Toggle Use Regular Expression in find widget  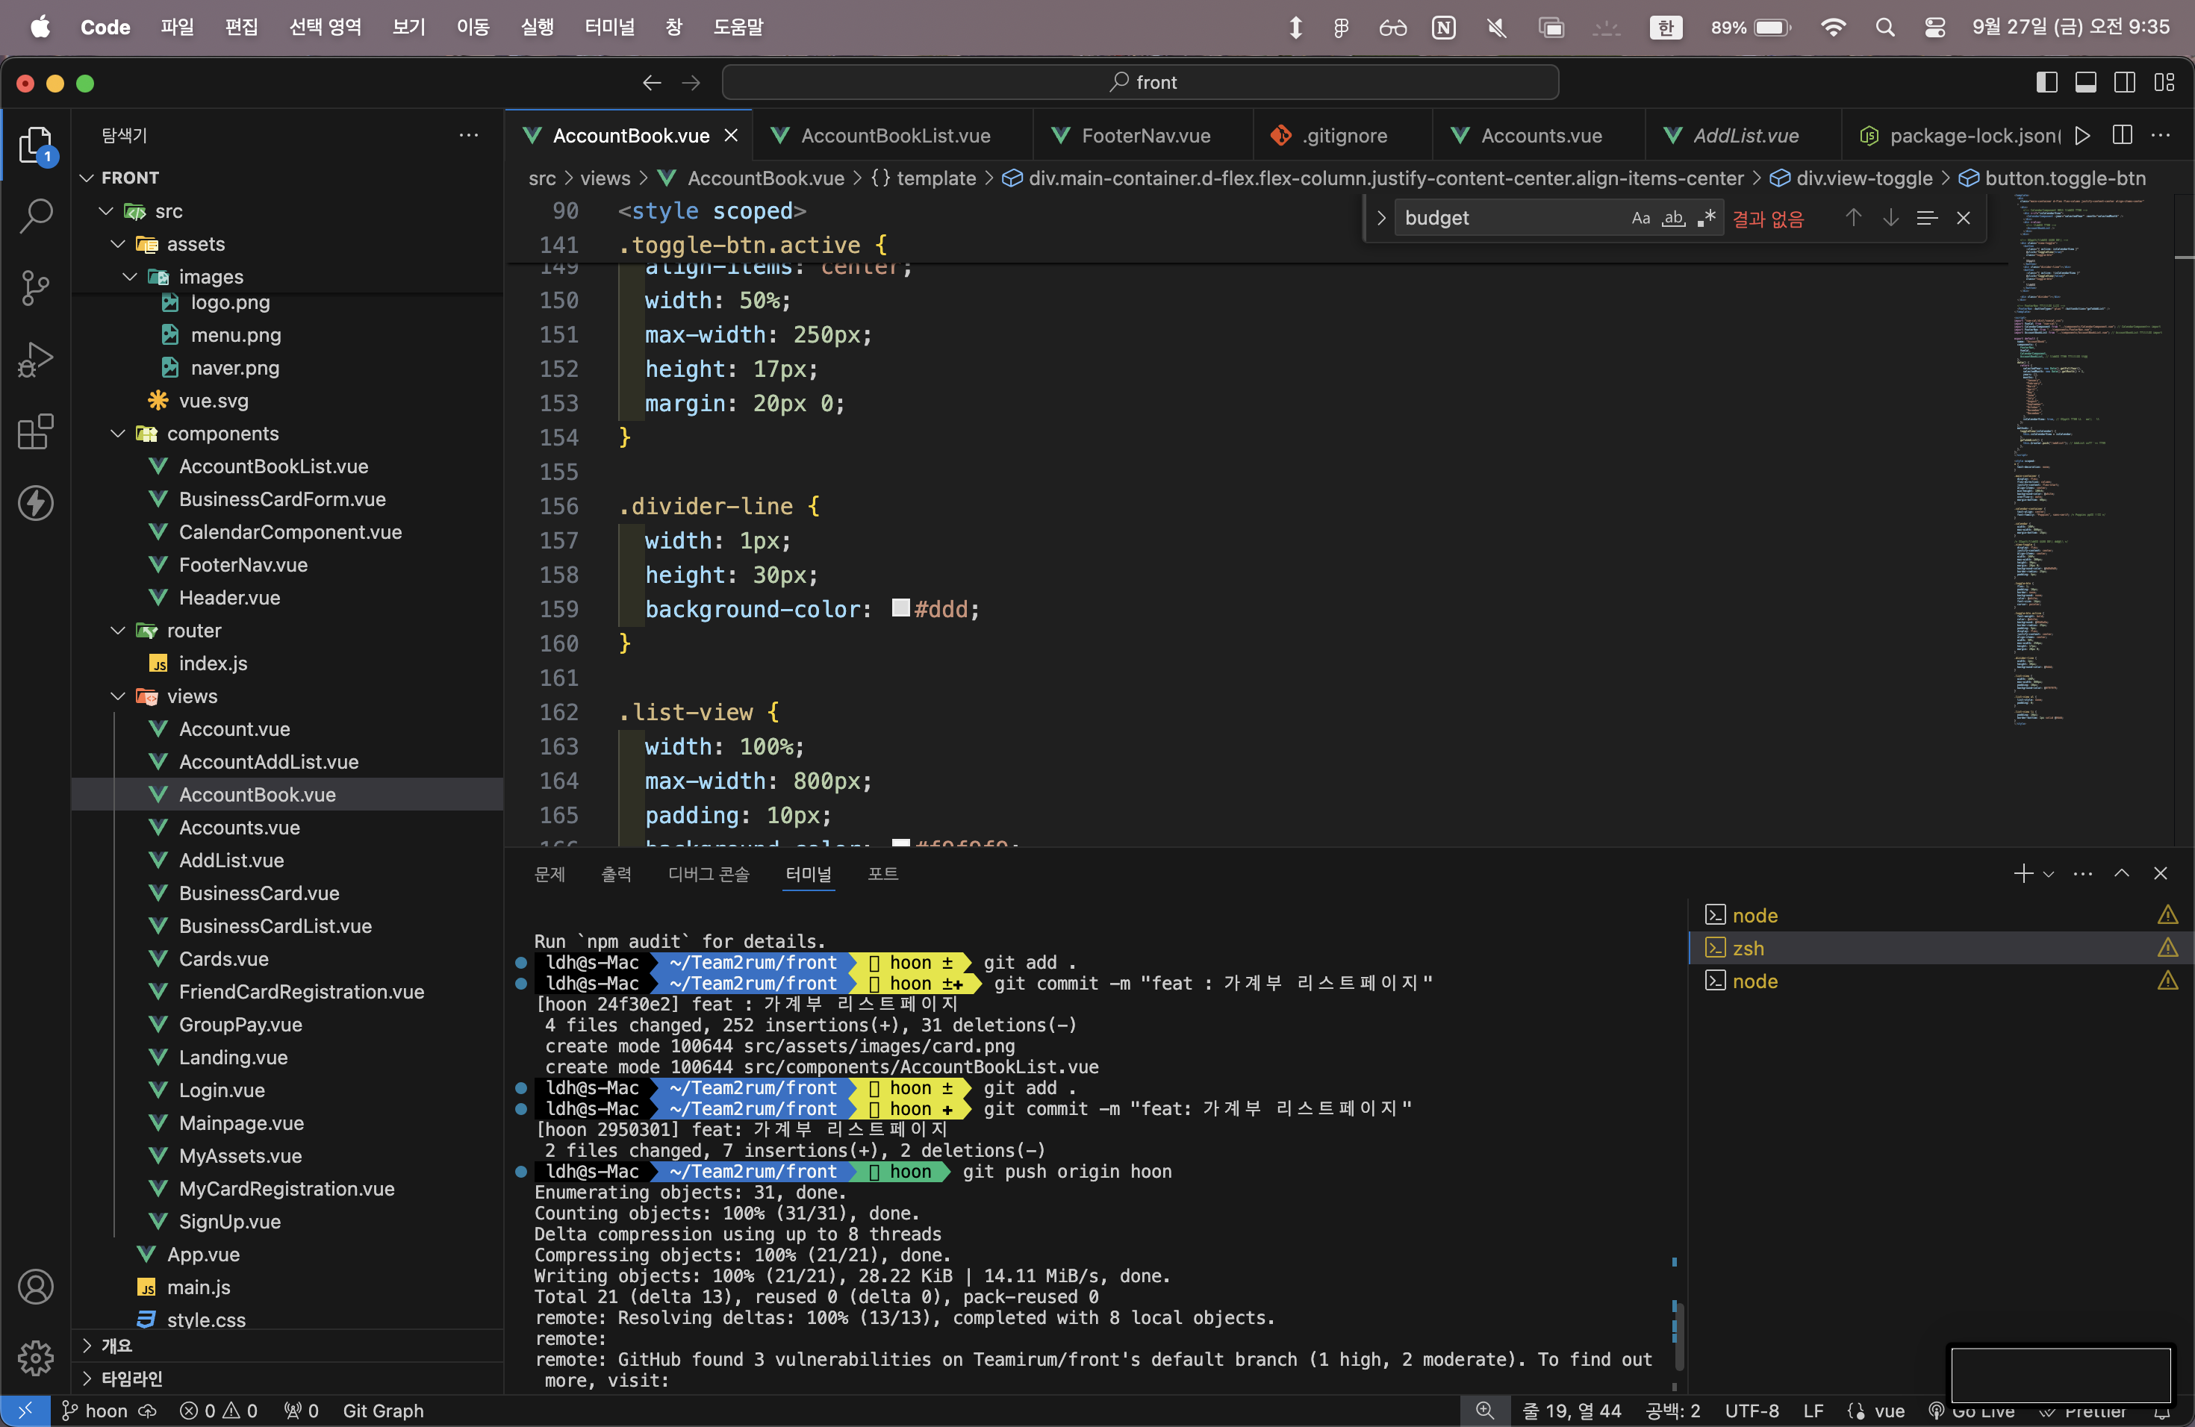click(1706, 219)
